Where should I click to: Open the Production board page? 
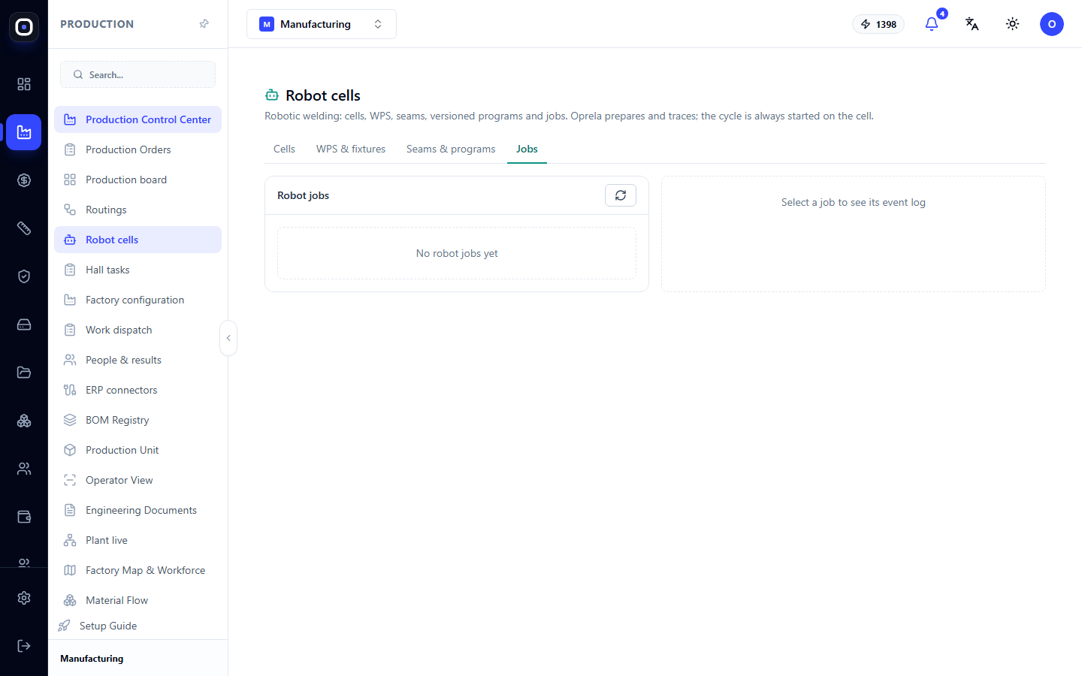click(138, 180)
